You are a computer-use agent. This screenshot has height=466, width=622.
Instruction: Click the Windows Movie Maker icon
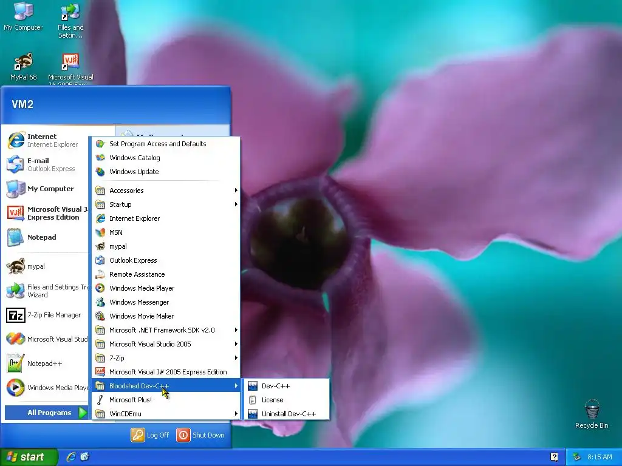(x=100, y=316)
